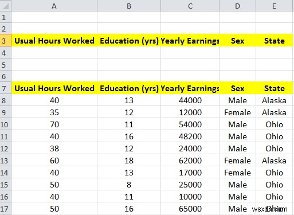Select 'Ohio' in row 12
Viewport: 294px width, 215px height.
tap(275, 148)
